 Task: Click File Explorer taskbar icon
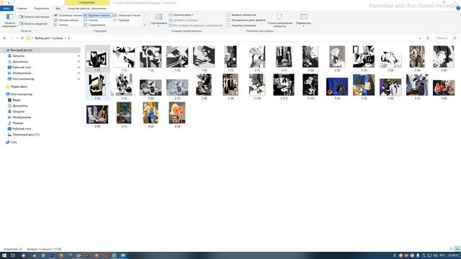(x=123, y=255)
